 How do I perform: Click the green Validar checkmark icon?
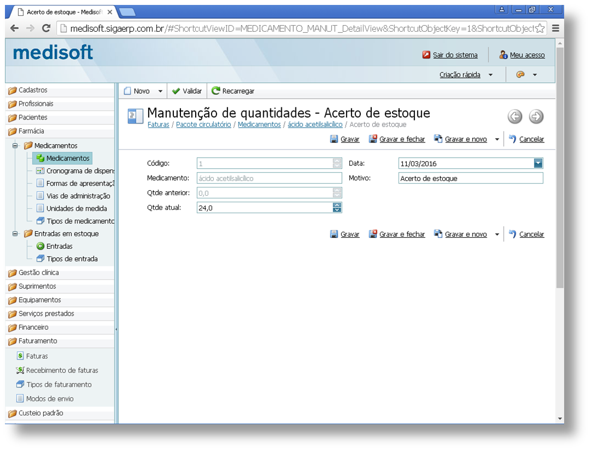click(176, 91)
